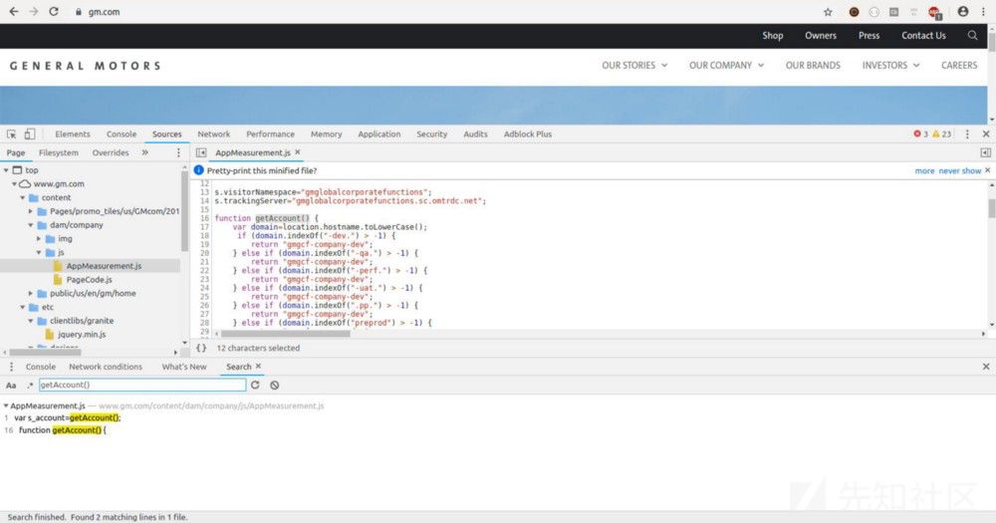Click inside the getAccount() search field
This screenshot has height=523, width=996.
[142, 386]
